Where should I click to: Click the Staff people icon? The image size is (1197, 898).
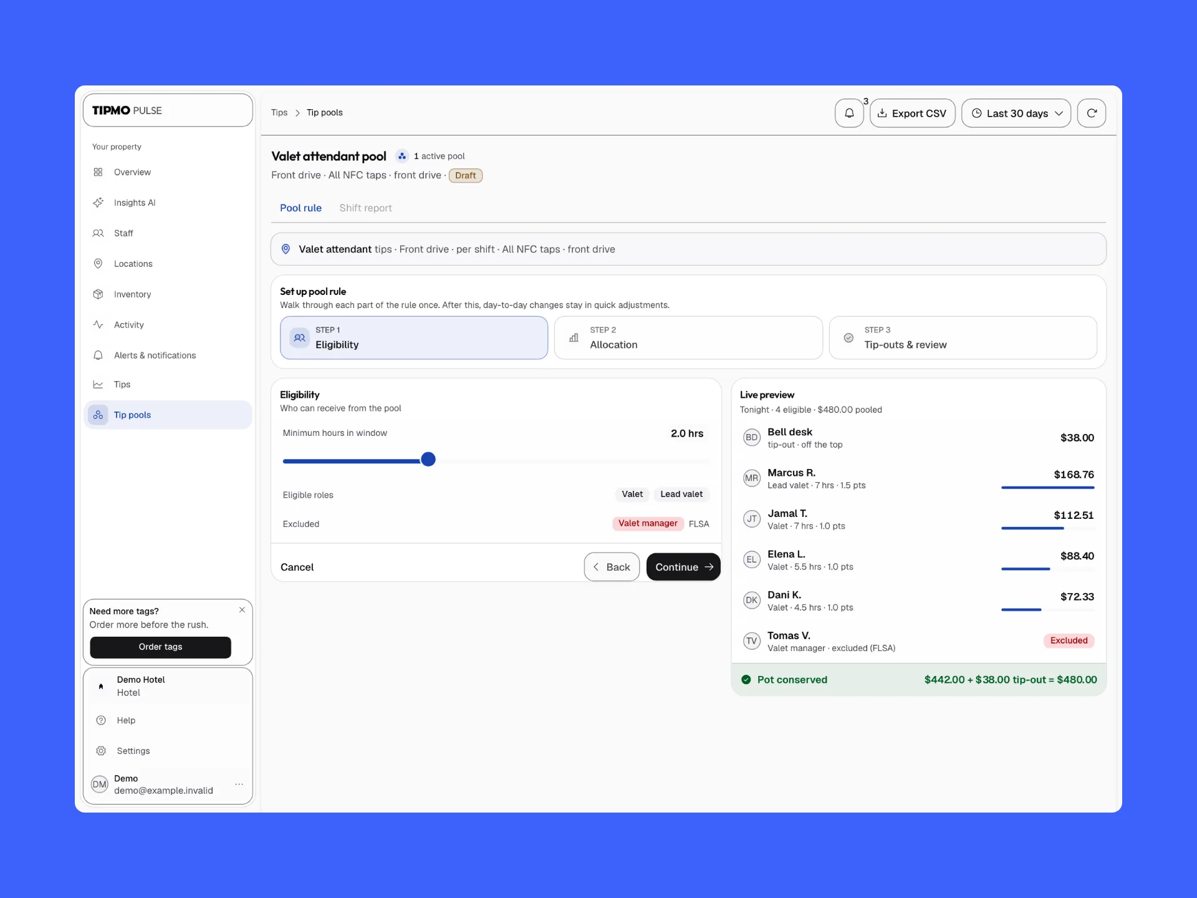98,233
